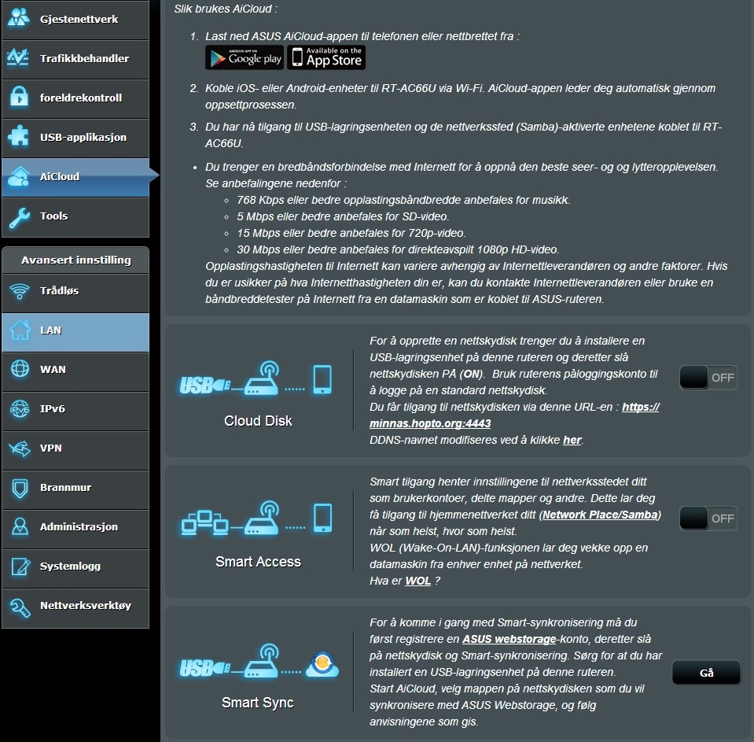Click the 'her' link to modify DDNS name
Image resolution: width=754 pixels, height=742 pixels.
coord(572,441)
